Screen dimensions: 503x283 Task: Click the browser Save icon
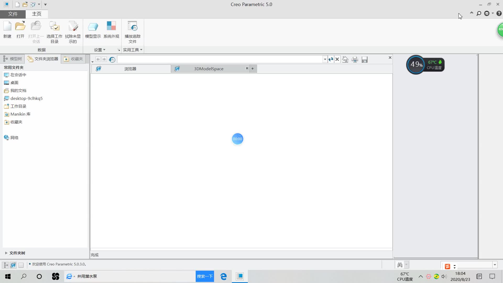pos(364,59)
